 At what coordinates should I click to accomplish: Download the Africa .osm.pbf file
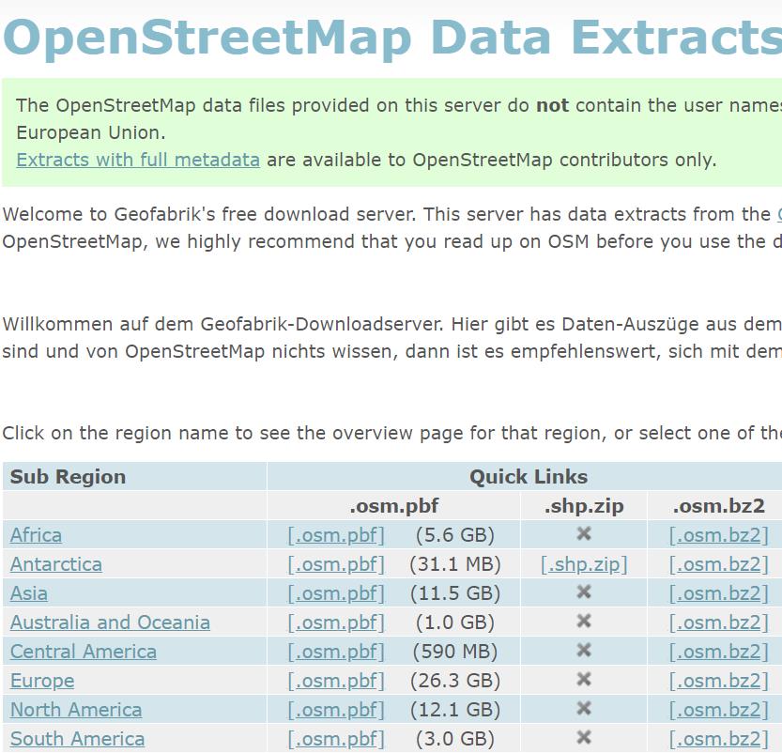coord(336,535)
